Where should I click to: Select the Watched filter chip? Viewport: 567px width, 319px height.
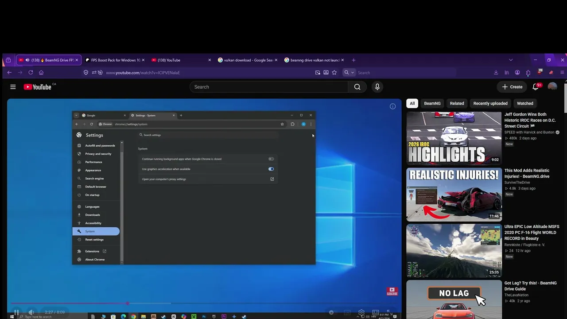(525, 103)
